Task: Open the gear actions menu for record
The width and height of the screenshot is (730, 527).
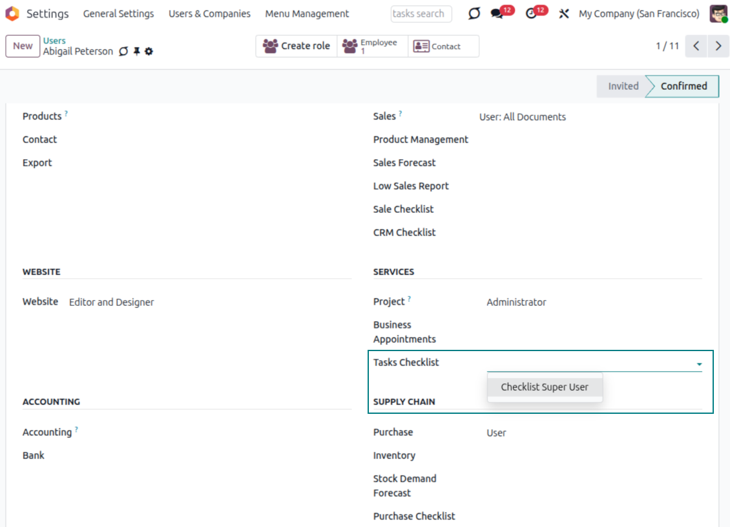Action: (149, 52)
